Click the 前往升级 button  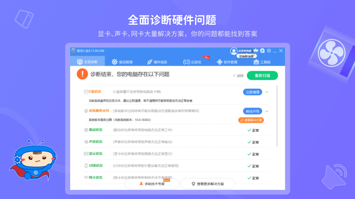(x=252, y=111)
